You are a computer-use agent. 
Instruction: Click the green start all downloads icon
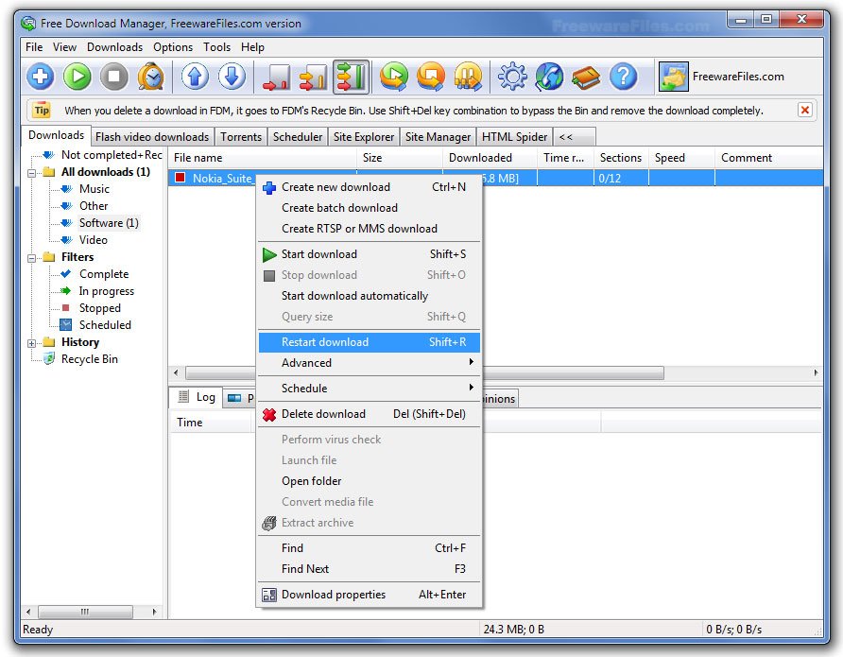click(x=394, y=77)
